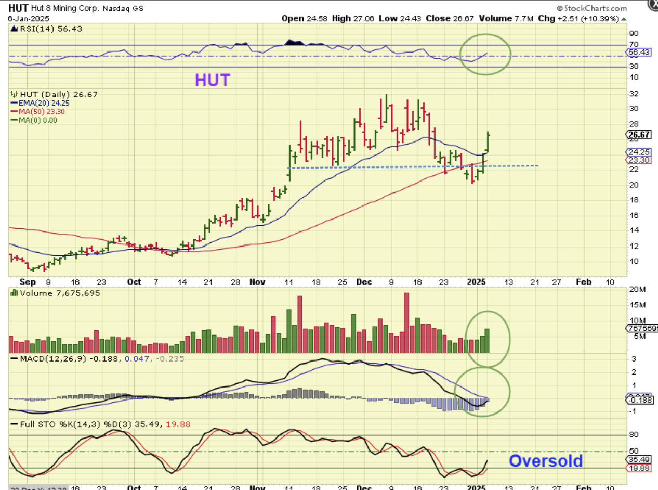The width and height of the screenshot is (658, 490).
Task: Click the 80 stochastic axis label
Action: tap(634, 434)
